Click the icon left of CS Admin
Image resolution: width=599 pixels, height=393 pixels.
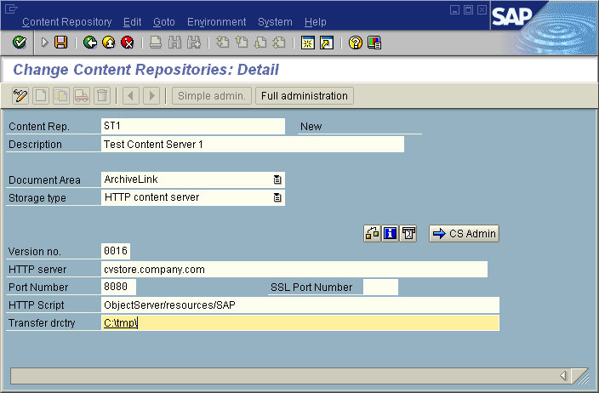[409, 234]
